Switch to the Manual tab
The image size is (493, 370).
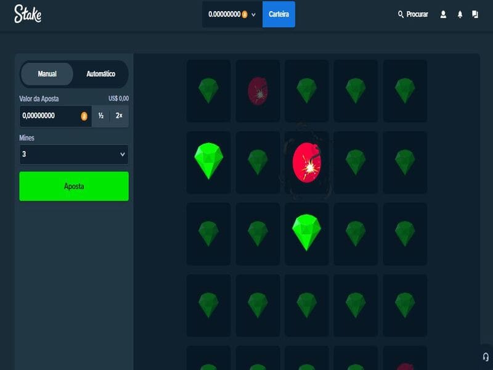(x=47, y=74)
